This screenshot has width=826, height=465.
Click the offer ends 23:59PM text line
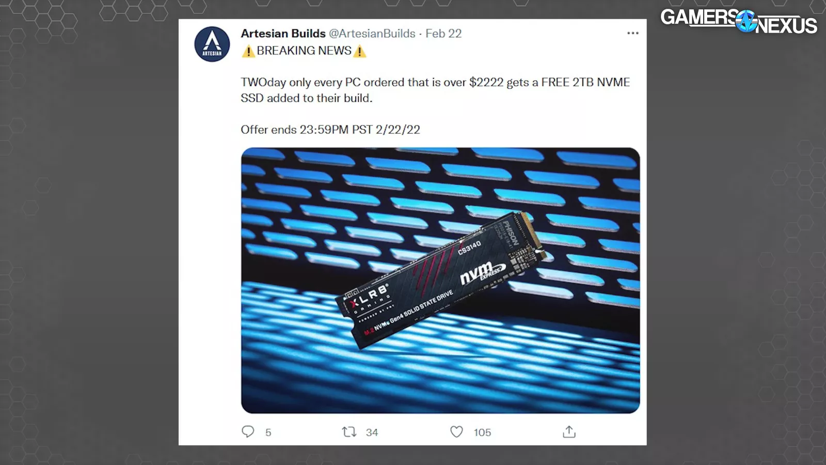pos(330,130)
